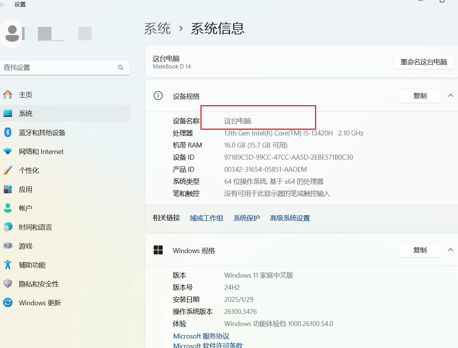Collapse the 设备规格 section chevron

[x=450, y=96]
